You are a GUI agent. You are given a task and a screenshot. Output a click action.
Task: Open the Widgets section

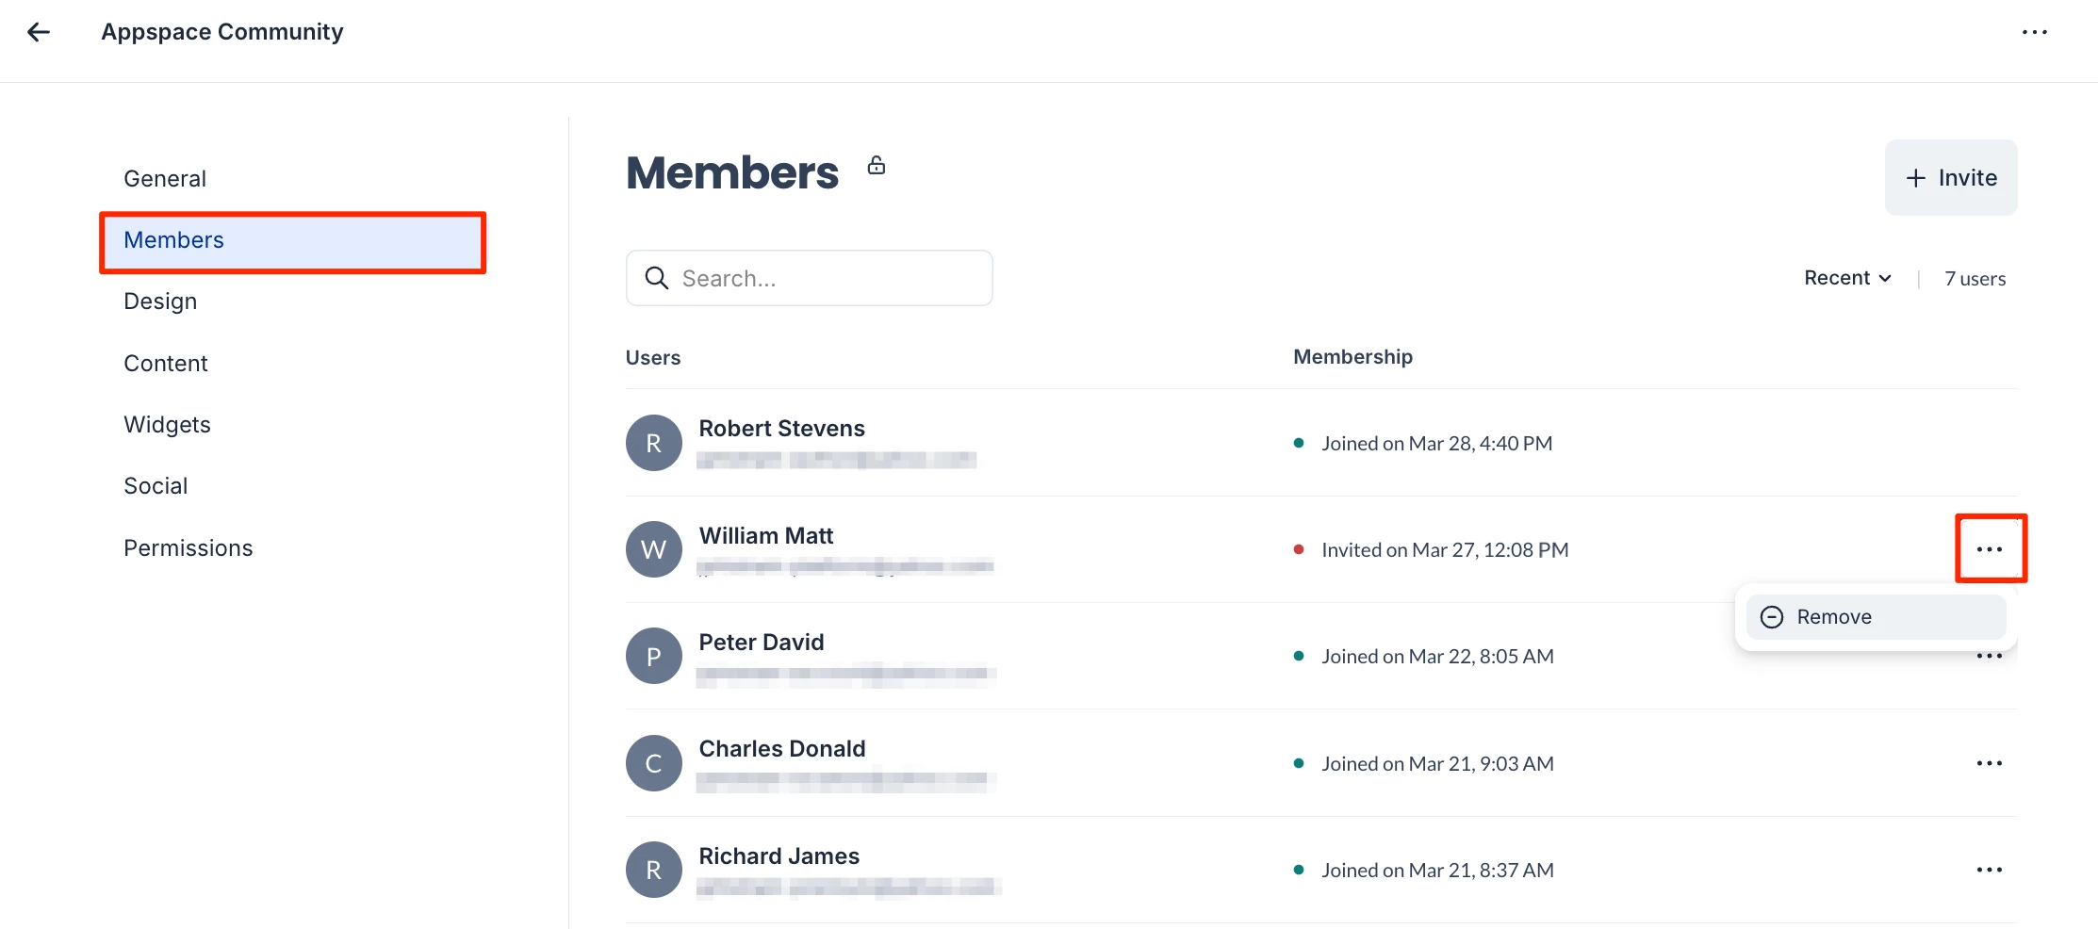tap(167, 425)
